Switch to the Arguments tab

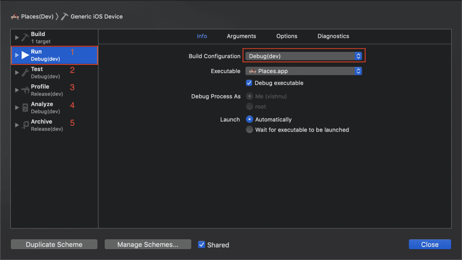coord(241,36)
